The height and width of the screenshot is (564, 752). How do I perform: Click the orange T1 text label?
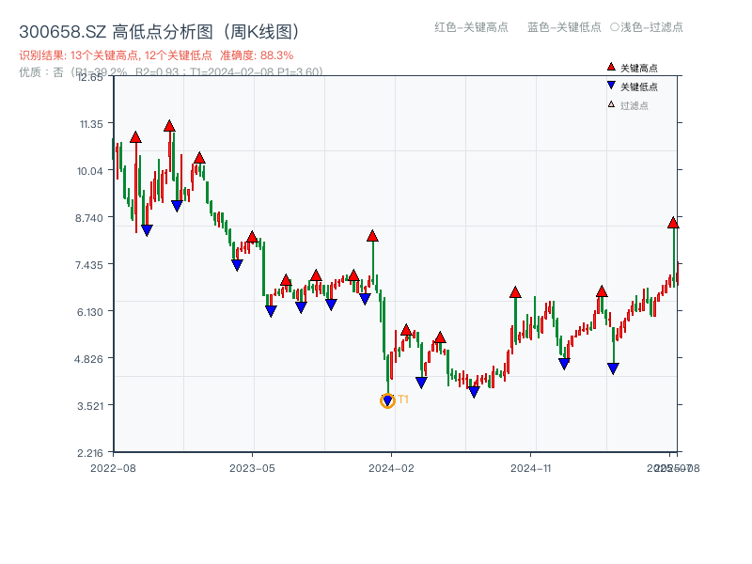[x=403, y=399]
